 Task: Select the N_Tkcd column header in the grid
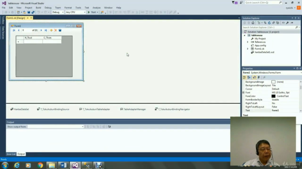[33, 38]
